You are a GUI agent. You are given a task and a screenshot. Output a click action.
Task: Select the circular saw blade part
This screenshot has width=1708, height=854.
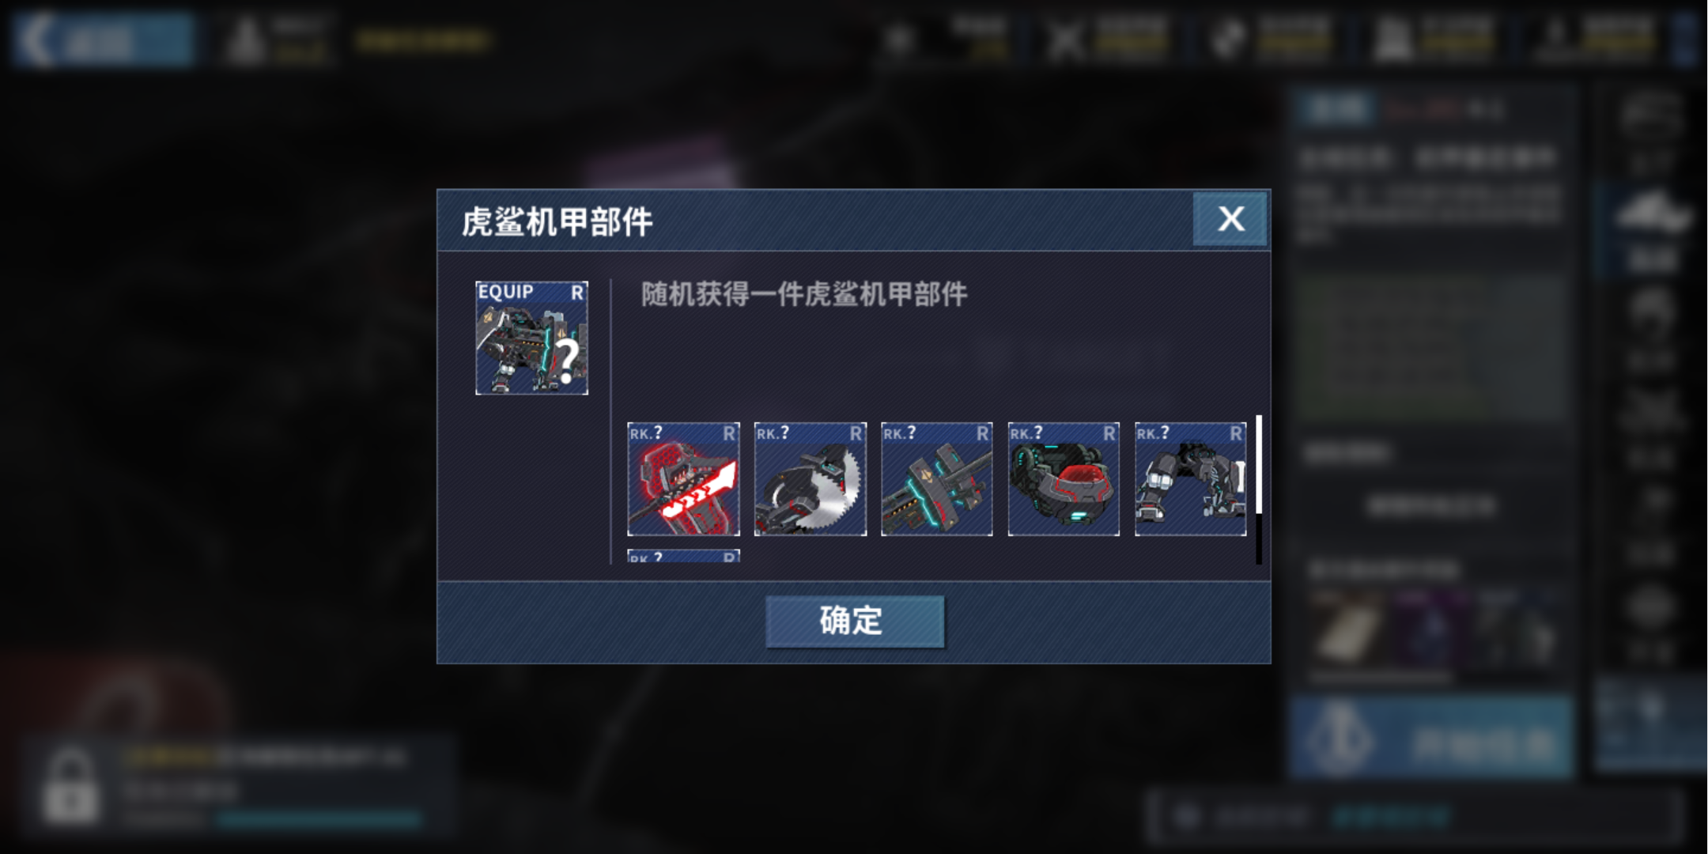click(x=811, y=479)
